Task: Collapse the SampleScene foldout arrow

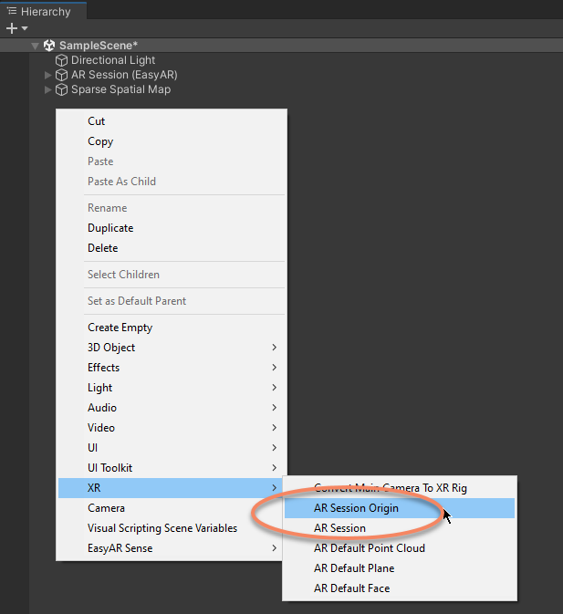Action: click(x=36, y=46)
